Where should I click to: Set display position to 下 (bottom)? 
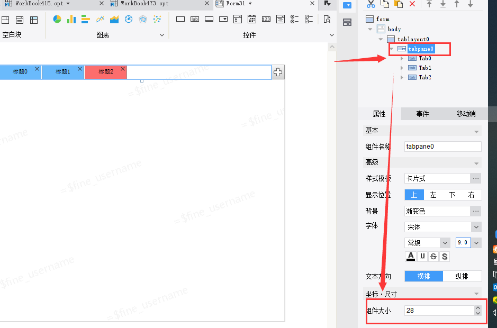pos(453,195)
